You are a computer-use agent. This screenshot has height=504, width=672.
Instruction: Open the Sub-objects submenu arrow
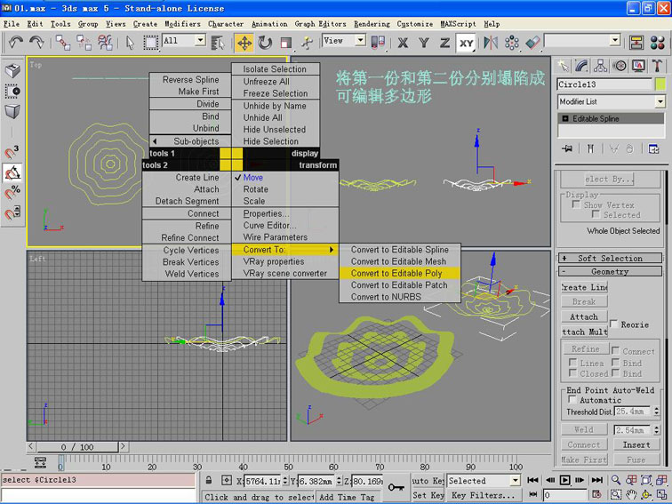(155, 141)
